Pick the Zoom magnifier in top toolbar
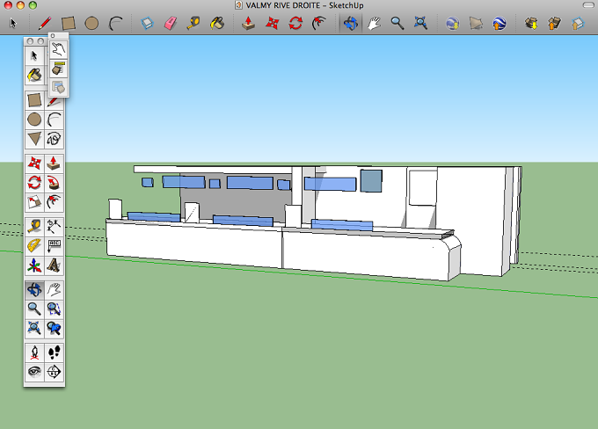The height and width of the screenshot is (429, 598). 397,23
